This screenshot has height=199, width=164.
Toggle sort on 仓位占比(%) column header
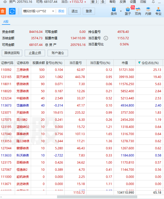click(149, 63)
